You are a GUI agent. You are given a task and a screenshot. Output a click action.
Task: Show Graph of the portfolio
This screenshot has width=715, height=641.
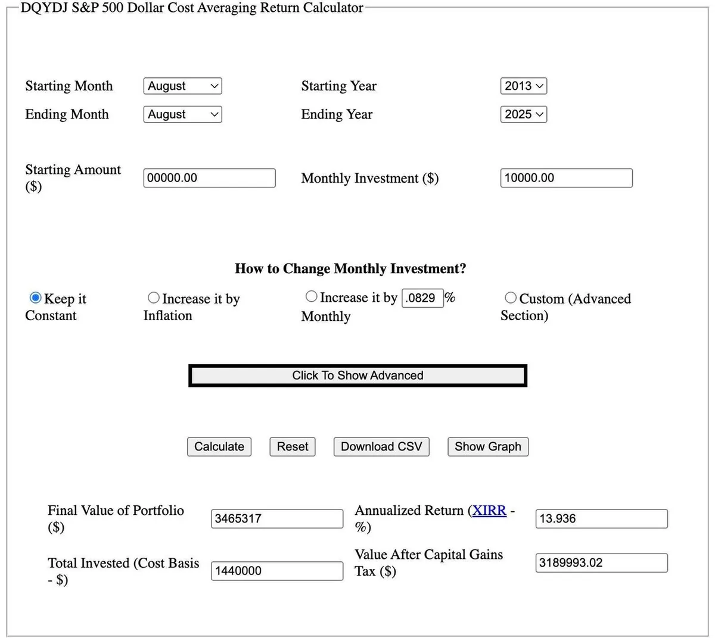coord(488,446)
